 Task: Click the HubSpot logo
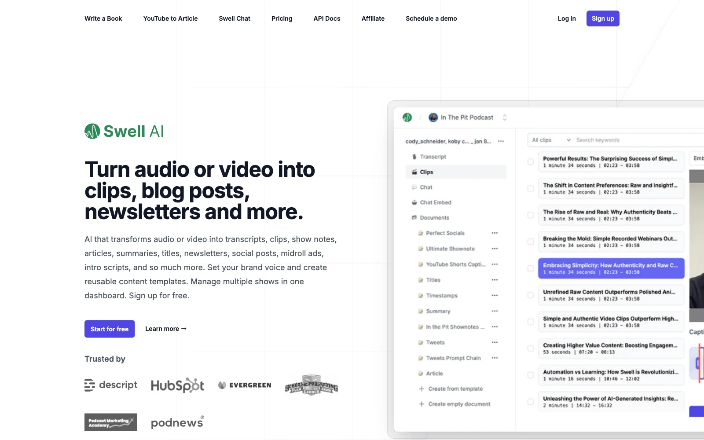coord(178,385)
